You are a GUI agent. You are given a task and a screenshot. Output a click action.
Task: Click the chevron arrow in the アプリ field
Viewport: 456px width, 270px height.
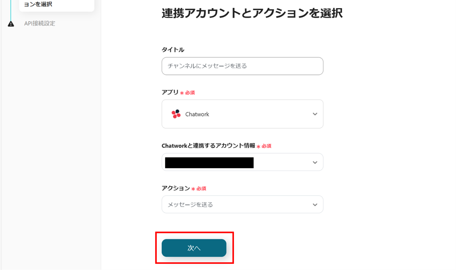pos(315,114)
